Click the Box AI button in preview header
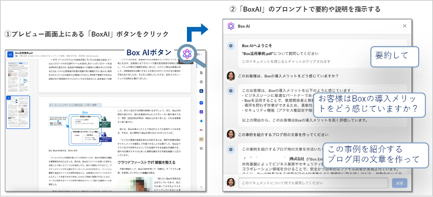This screenshot has width=433, height=197. point(187,54)
